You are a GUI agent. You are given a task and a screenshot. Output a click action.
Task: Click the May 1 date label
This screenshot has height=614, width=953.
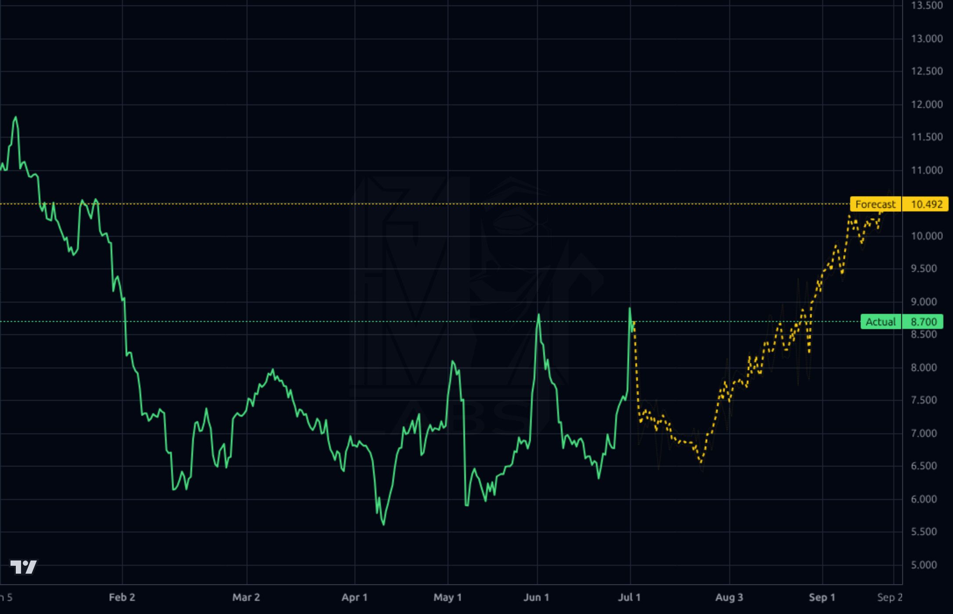[x=448, y=597]
